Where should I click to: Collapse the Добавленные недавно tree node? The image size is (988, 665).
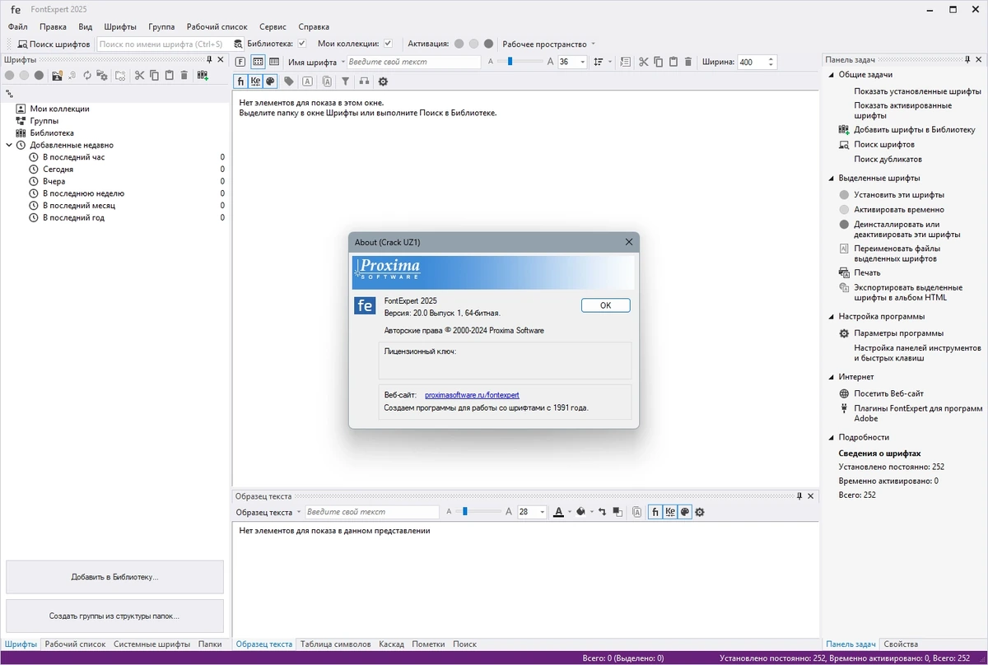pos(9,145)
